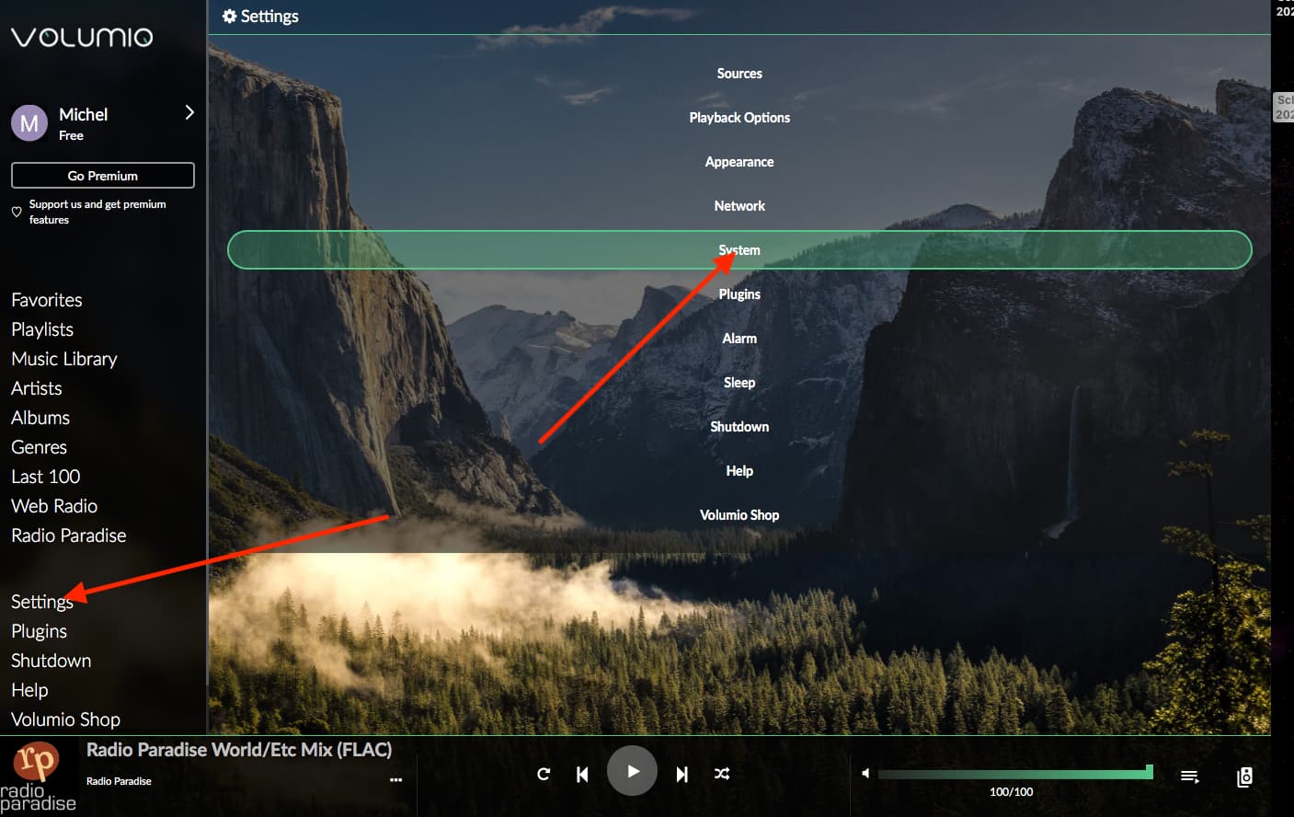The image size is (1294, 817).
Task: Adjust the volume slider bar
Action: pos(1012,774)
